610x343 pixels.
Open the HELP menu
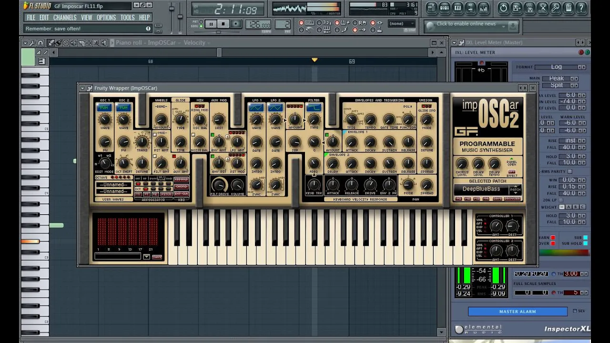coord(144,18)
